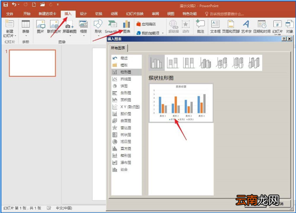Select 直方图 chart category
This screenshot has width=296, height=213.
coord(126,149)
